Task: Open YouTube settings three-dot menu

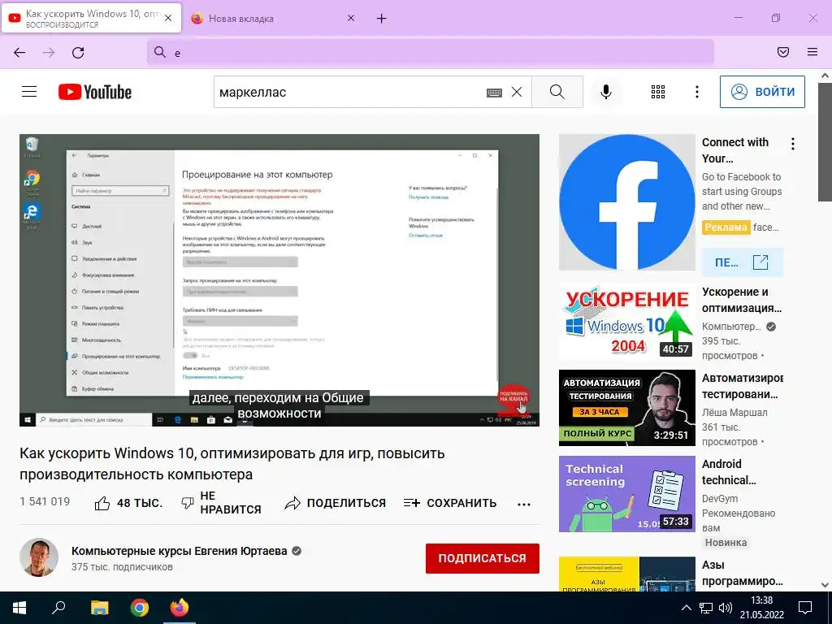Action: tap(696, 92)
